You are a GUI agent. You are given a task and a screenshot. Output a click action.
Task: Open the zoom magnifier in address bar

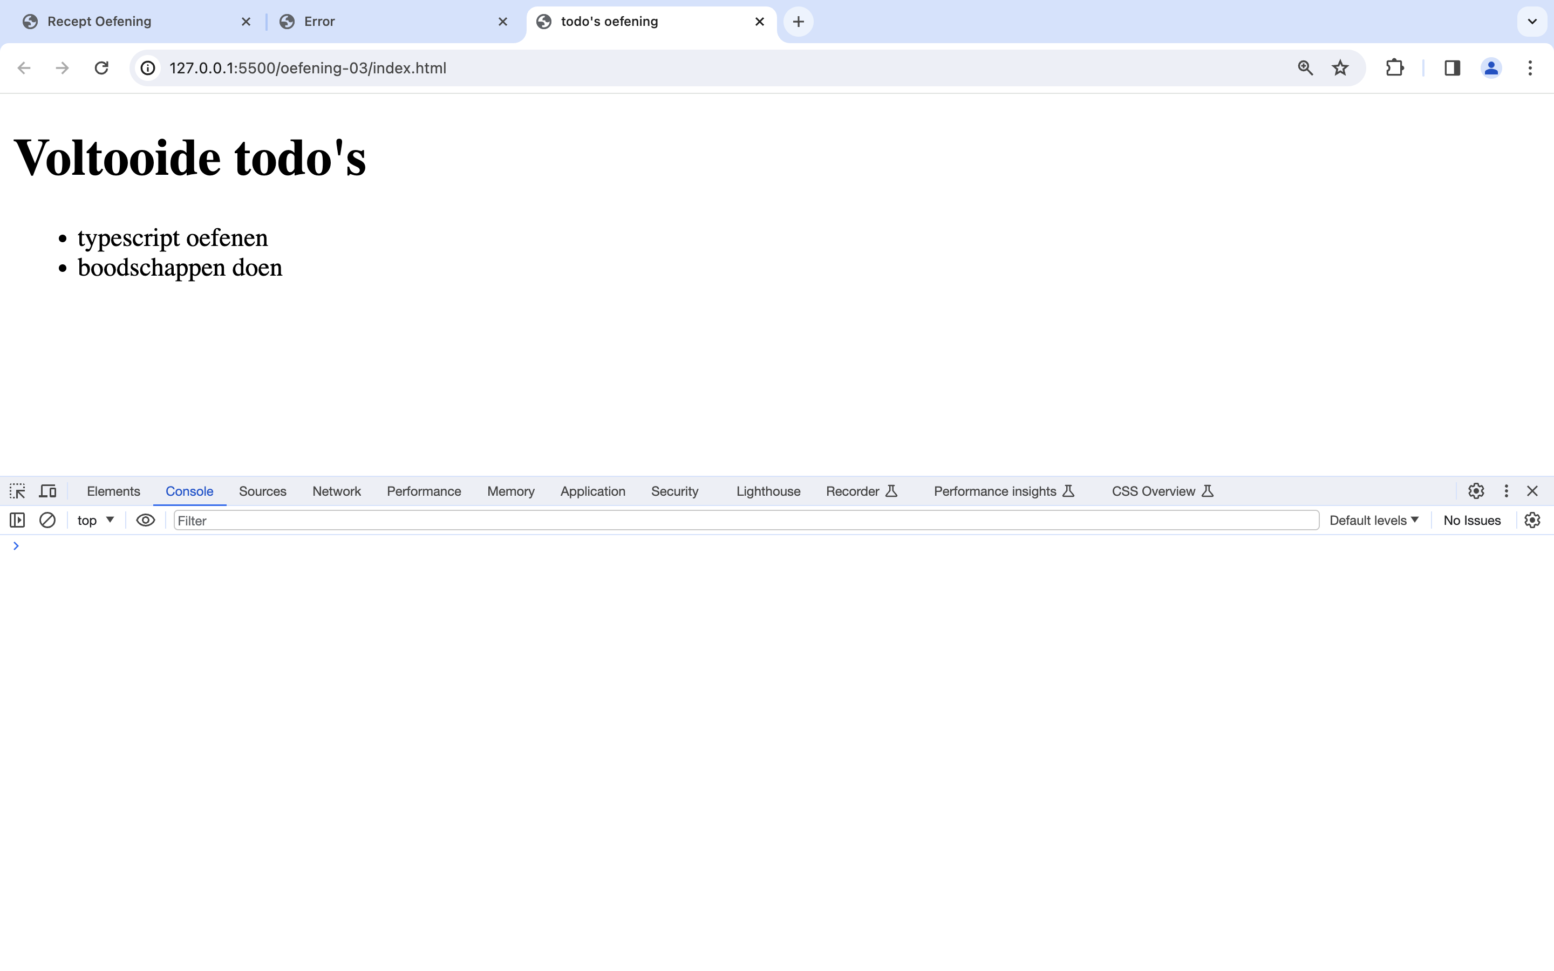1305,68
